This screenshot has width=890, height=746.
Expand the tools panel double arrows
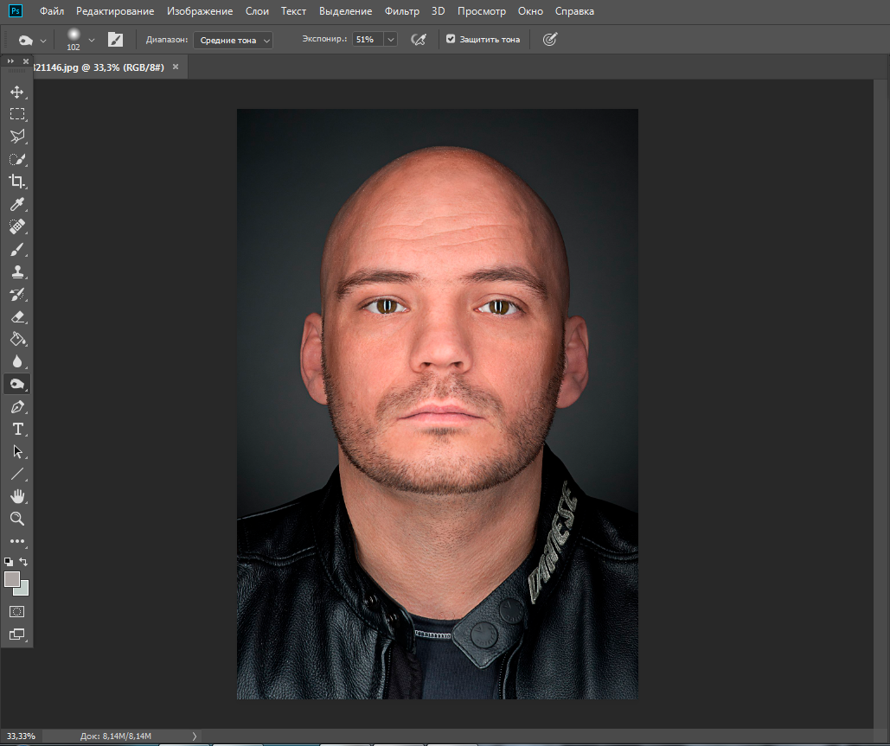click(x=10, y=61)
